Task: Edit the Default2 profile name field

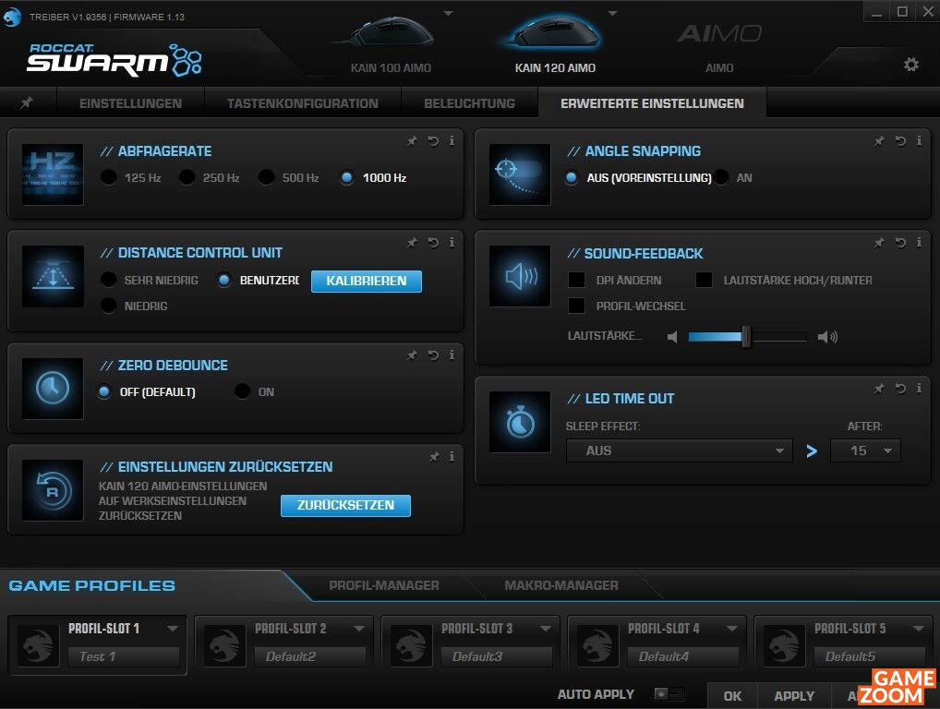Action: [x=310, y=657]
